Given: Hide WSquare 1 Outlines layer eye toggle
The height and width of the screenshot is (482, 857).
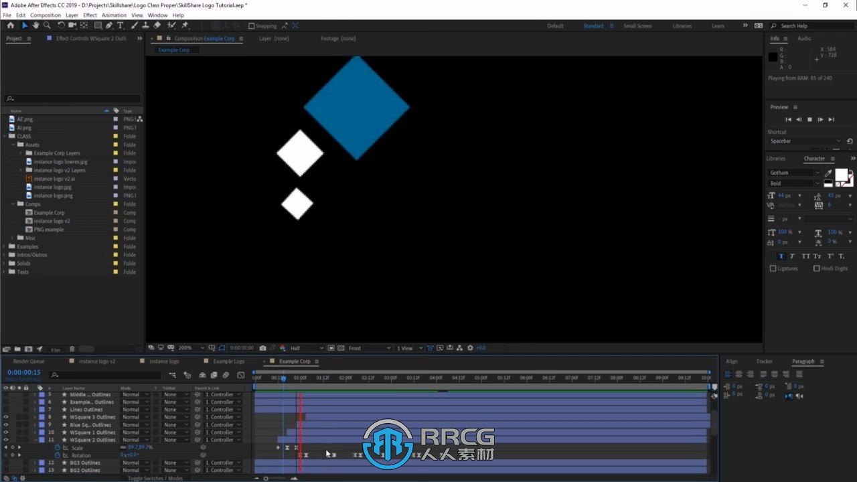Looking at the screenshot, I should 6,432.
